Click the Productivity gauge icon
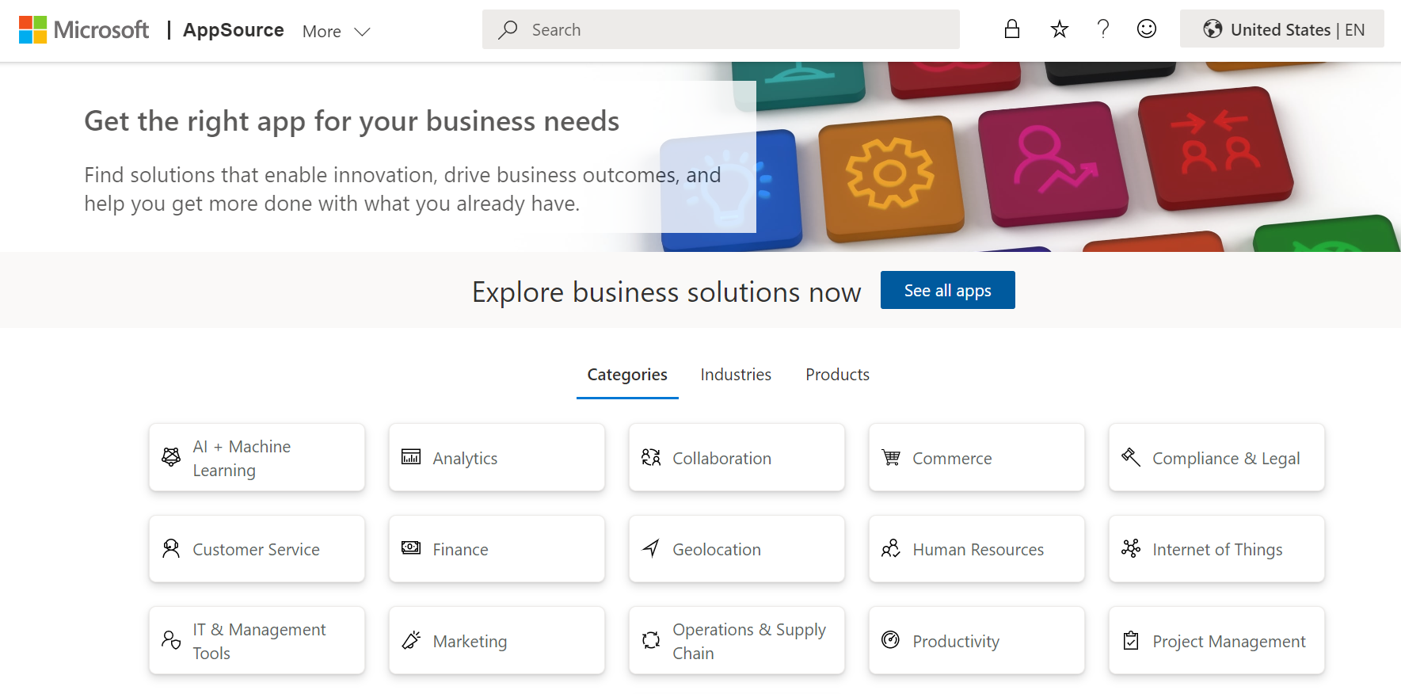 [x=892, y=640]
